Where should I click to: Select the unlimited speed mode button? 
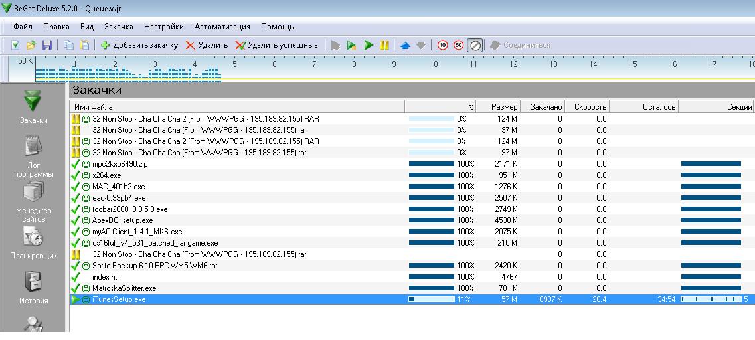coord(475,45)
